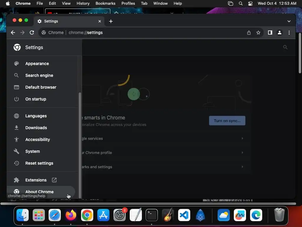The height and width of the screenshot is (227, 302).
Task: Expand the Chrome profile row arrow
Action: click(242, 153)
